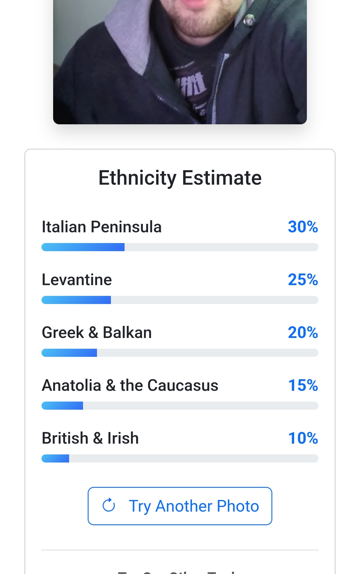This screenshot has height=574, width=360.
Task: Click the 30% value for Italian Peninsula
Action: click(x=303, y=227)
